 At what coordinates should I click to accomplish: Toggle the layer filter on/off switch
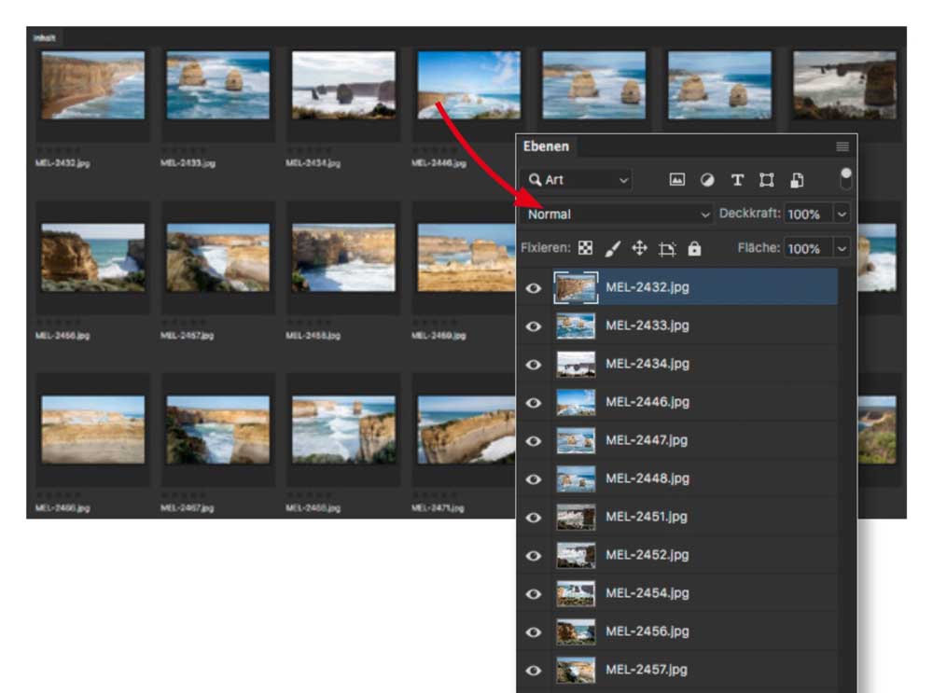coord(845,179)
